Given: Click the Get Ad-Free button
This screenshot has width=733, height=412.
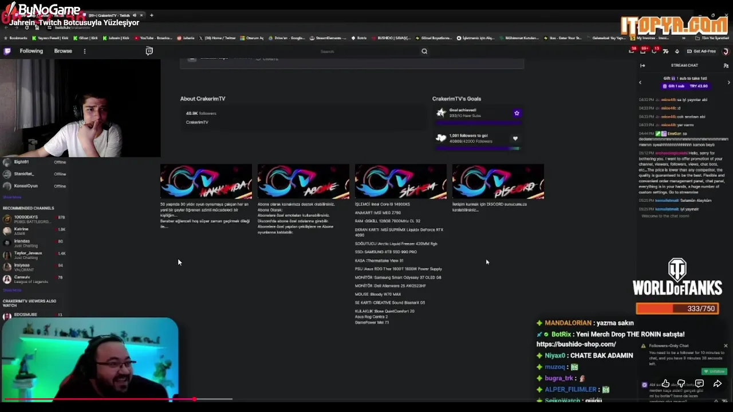Looking at the screenshot, I should [x=701, y=51].
